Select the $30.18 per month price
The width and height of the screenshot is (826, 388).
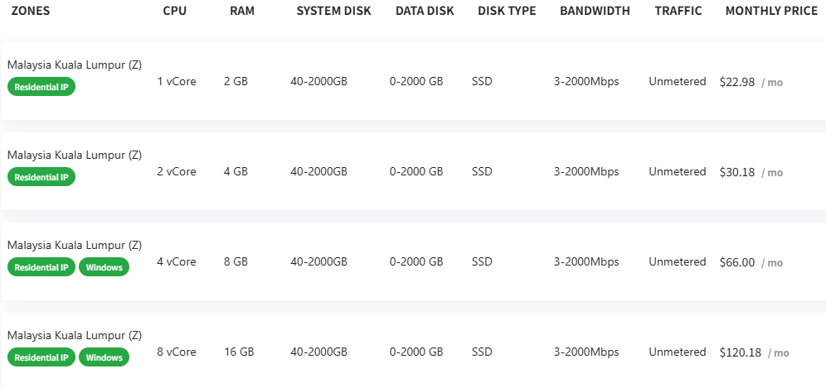click(737, 172)
